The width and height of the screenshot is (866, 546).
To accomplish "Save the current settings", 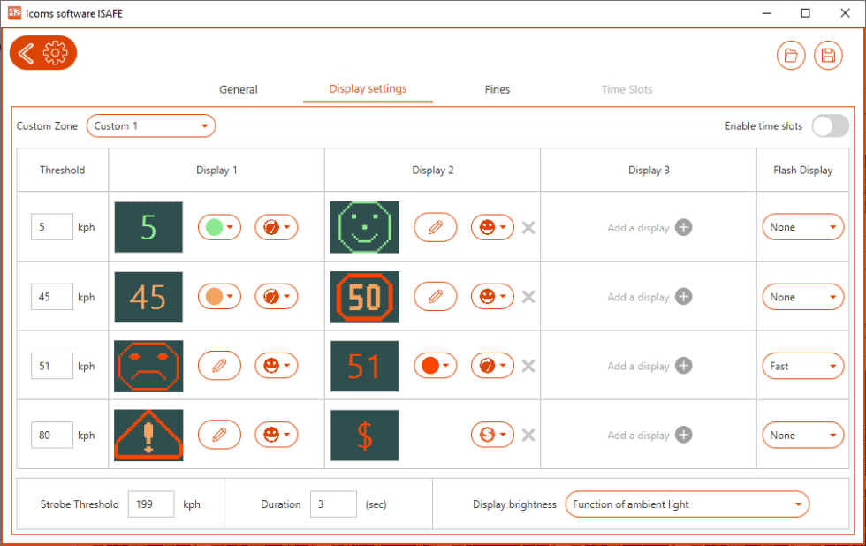I will click(827, 55).
